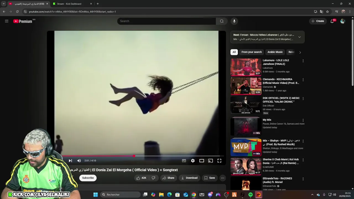Click the search magnifier button

pos(222,21)
